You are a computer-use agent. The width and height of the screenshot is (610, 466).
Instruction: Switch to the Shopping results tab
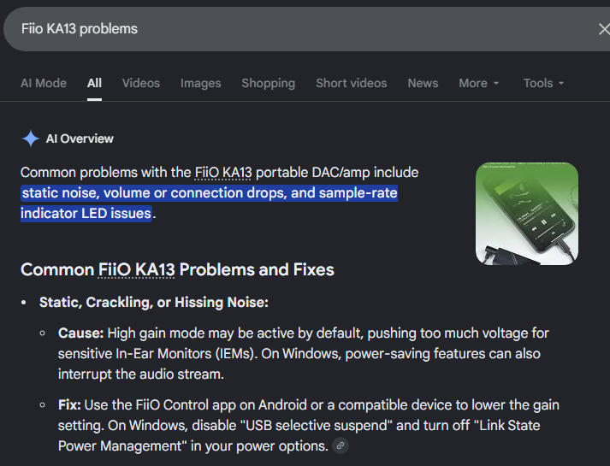[x=269, y=83]
